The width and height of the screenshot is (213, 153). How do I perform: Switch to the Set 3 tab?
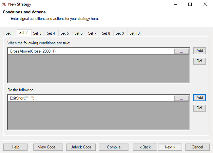(x=37, y=33)
